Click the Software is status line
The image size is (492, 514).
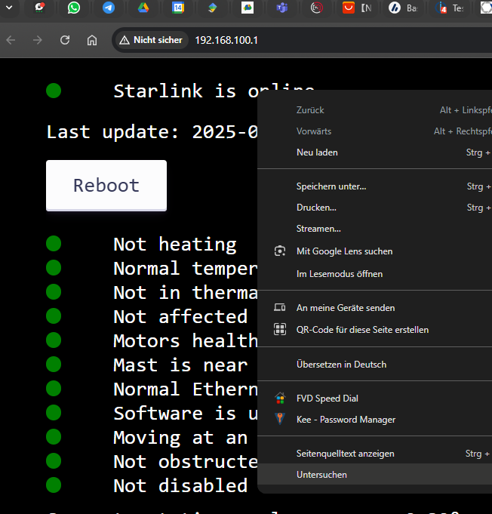pyautogui.click(x=186, y=414)
